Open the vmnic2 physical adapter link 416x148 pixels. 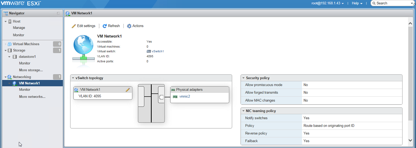[x=185, y=97]
